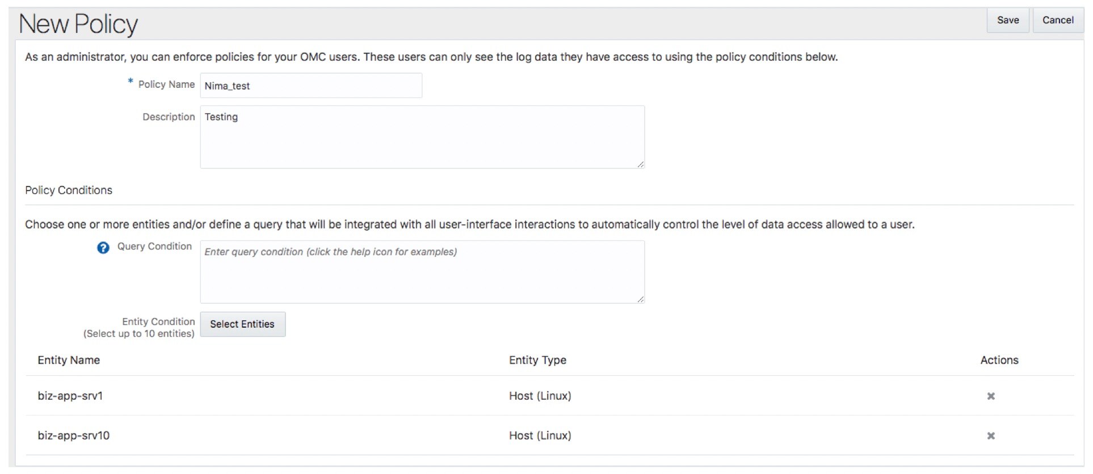Click into the Description text area
The image size is (1093, 474).
(422, 137)
